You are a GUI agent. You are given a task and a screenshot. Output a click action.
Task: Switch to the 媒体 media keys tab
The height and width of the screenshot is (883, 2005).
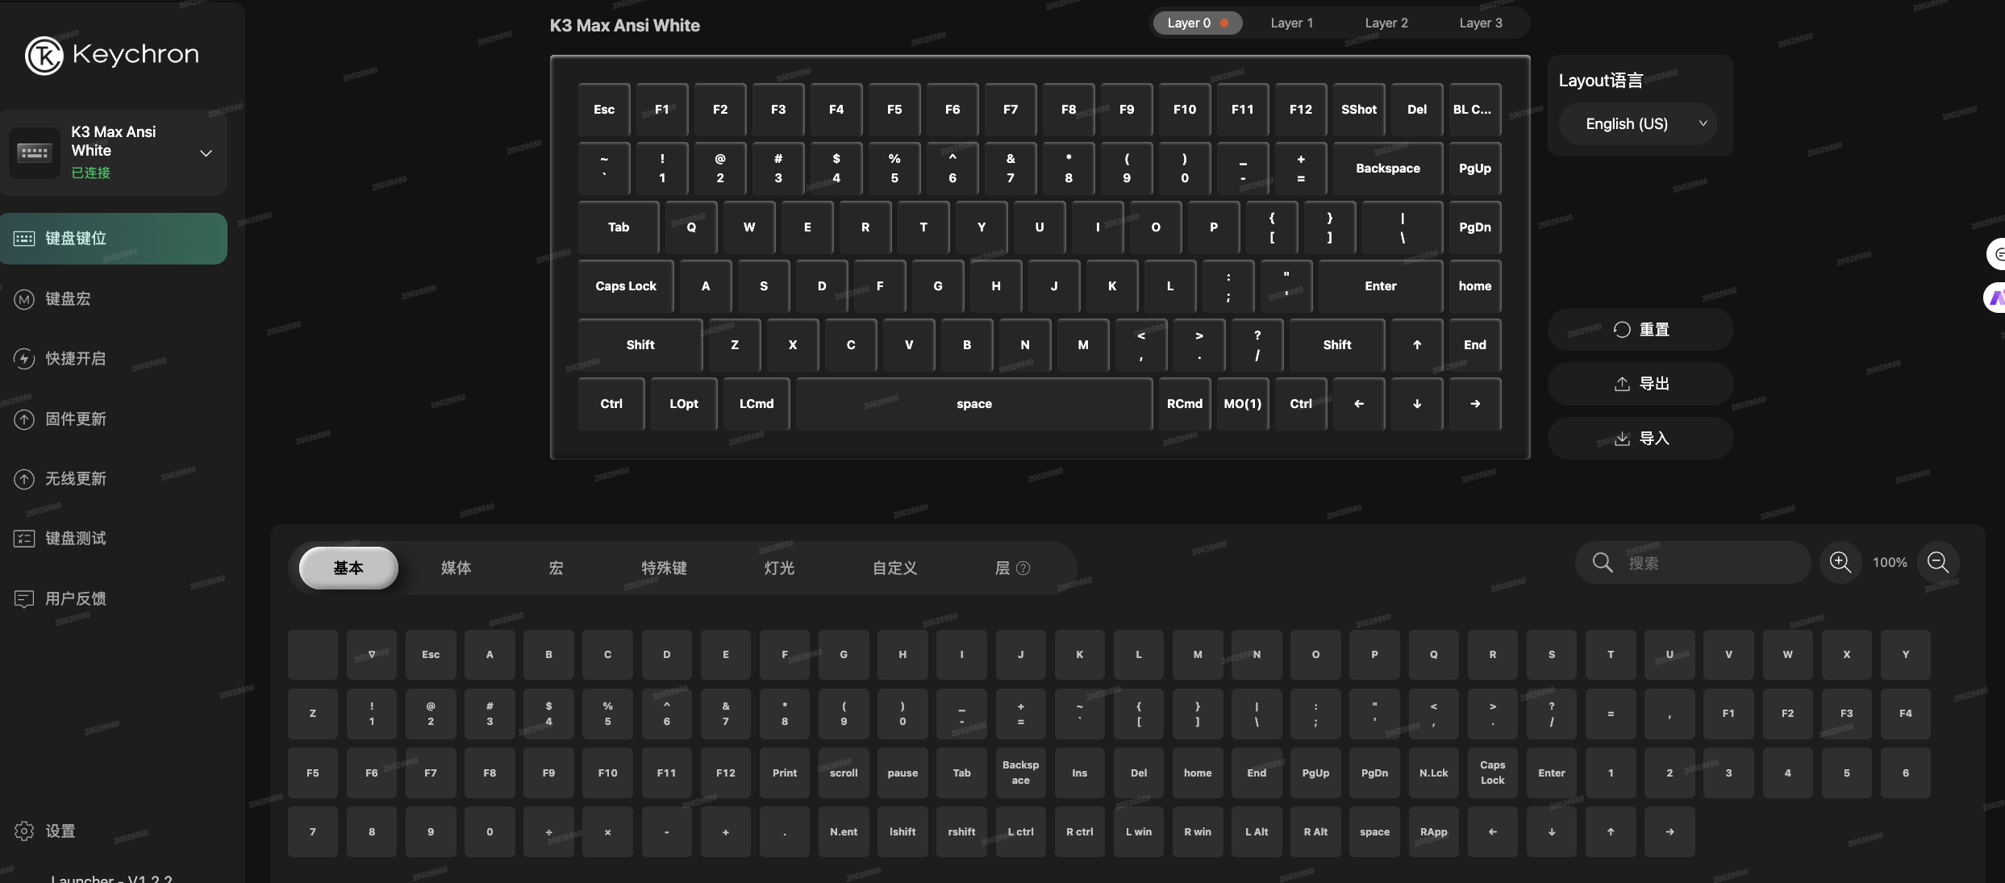coord(456,569)
